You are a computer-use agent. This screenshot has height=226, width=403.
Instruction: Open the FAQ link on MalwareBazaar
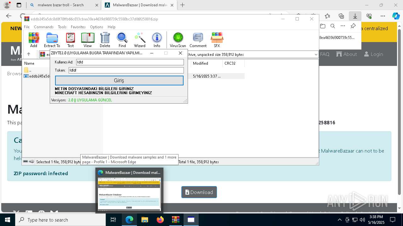[325, 54]
